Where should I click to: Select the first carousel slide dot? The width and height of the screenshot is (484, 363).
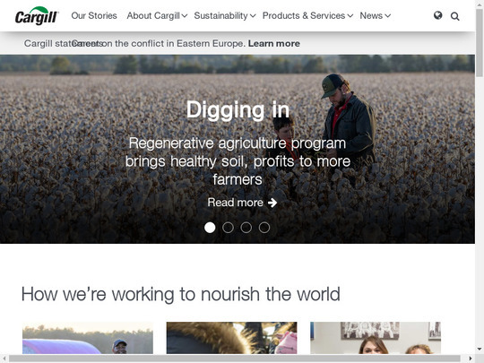[210, 228]
